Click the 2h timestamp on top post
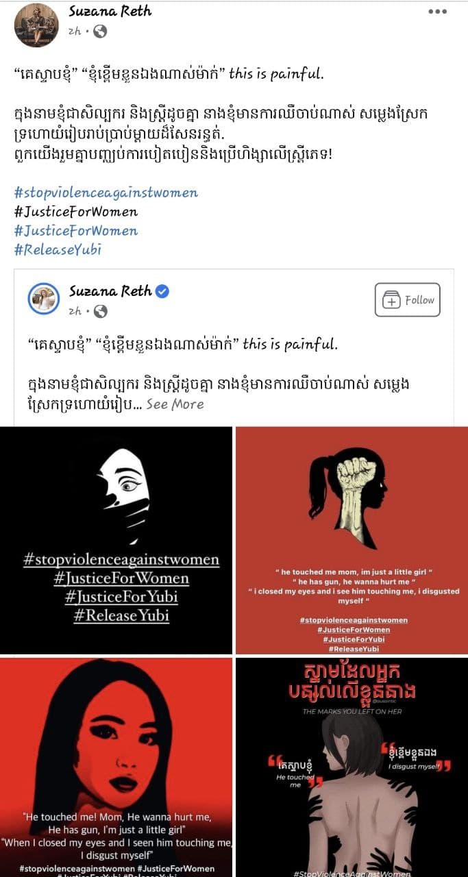The width and height of the screenshot is (468, 877). pos(75,32)
